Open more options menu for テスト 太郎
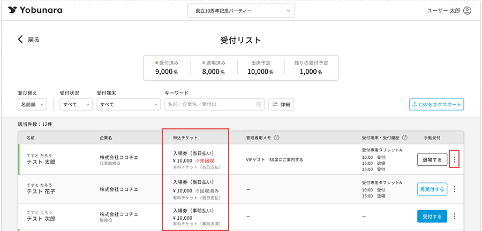 [455, 159]
